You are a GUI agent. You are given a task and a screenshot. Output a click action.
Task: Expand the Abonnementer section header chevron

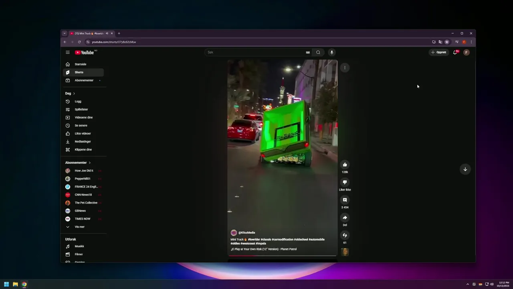(90, 163)
